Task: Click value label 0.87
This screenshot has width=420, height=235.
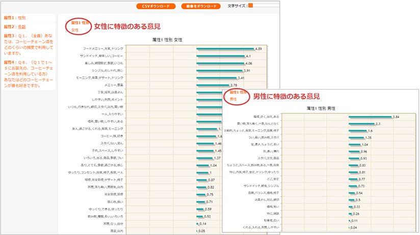Action: [212, 180]
